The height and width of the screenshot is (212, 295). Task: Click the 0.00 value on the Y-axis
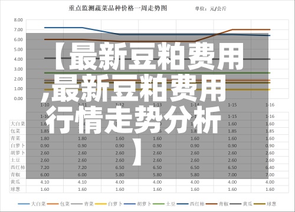tap(18, 98)
